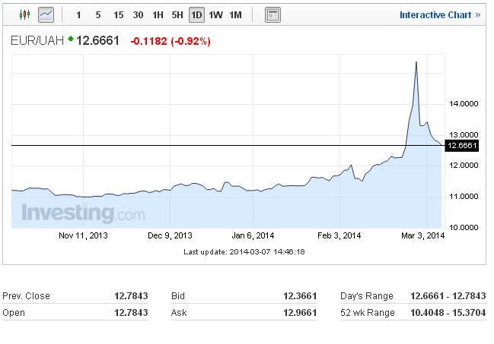Click the Mar 3, 2014 axis label
The height and width of the screenshot is (344, 494).
(x=422, y=235)
